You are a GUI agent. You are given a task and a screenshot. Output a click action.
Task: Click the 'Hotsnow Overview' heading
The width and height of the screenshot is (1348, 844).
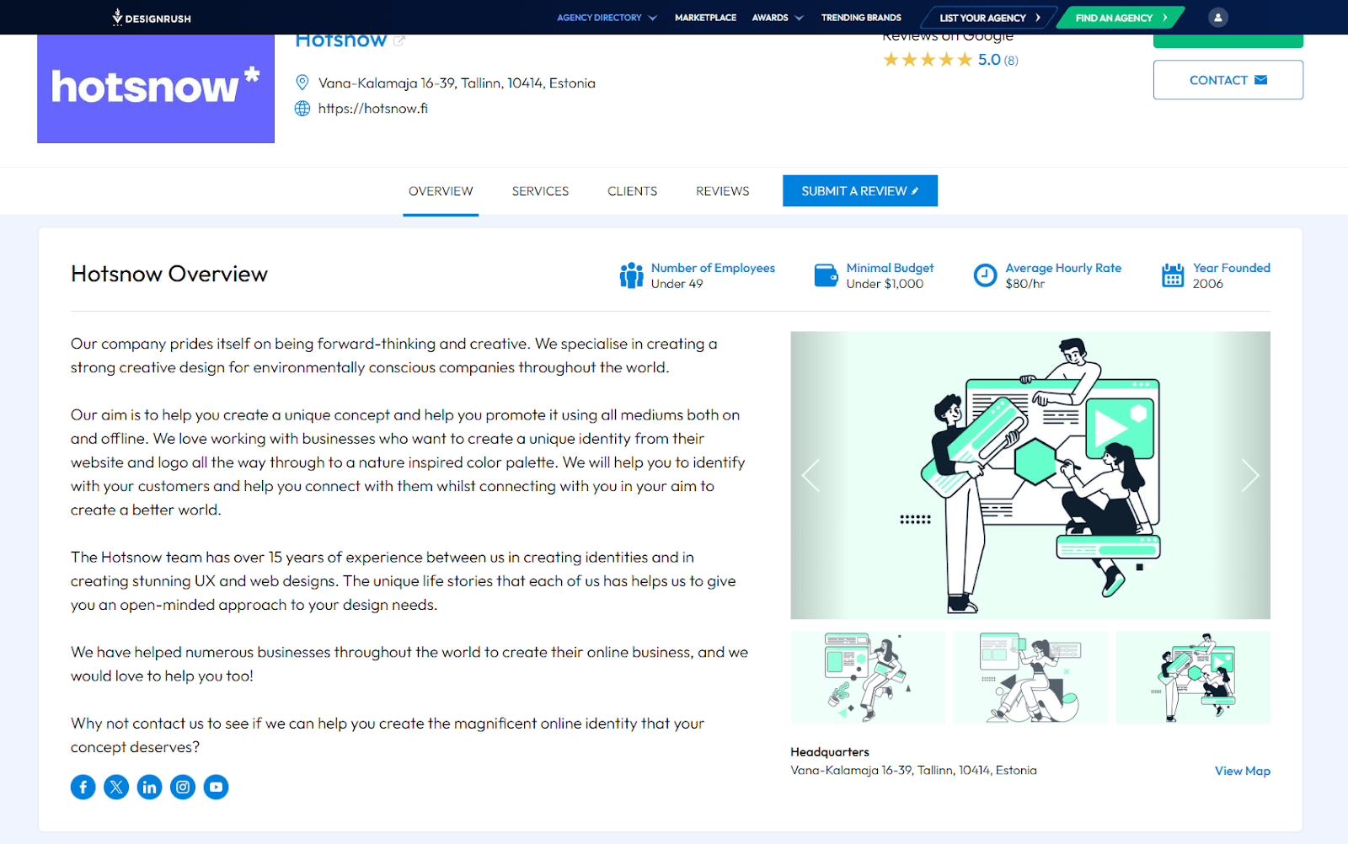click(169, 274)
